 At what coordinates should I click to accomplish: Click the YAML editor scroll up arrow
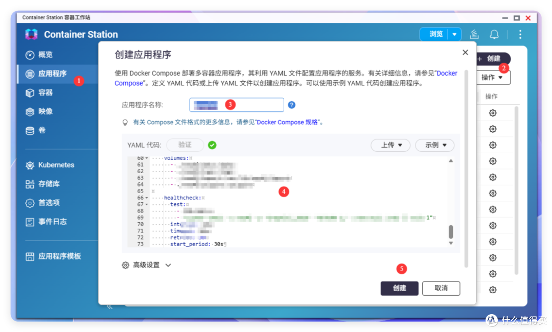451,161
